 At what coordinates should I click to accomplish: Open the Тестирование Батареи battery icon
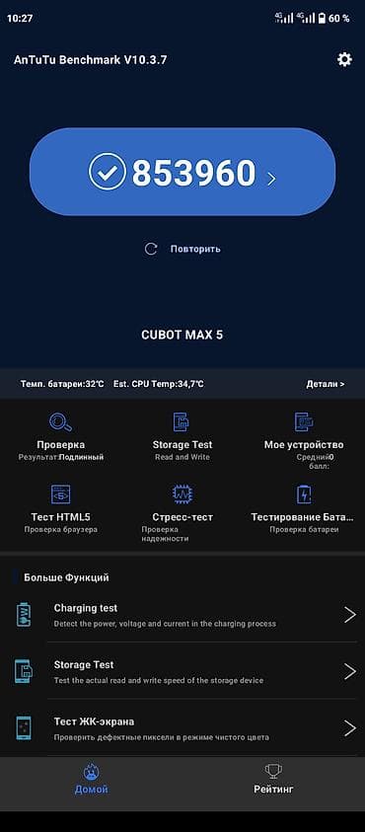(304, 494)
